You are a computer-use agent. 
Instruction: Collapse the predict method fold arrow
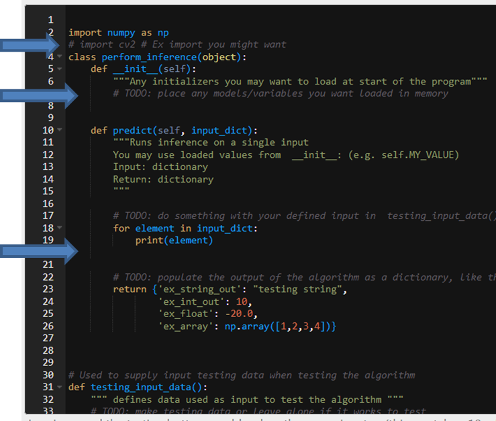tap(60, 130)
